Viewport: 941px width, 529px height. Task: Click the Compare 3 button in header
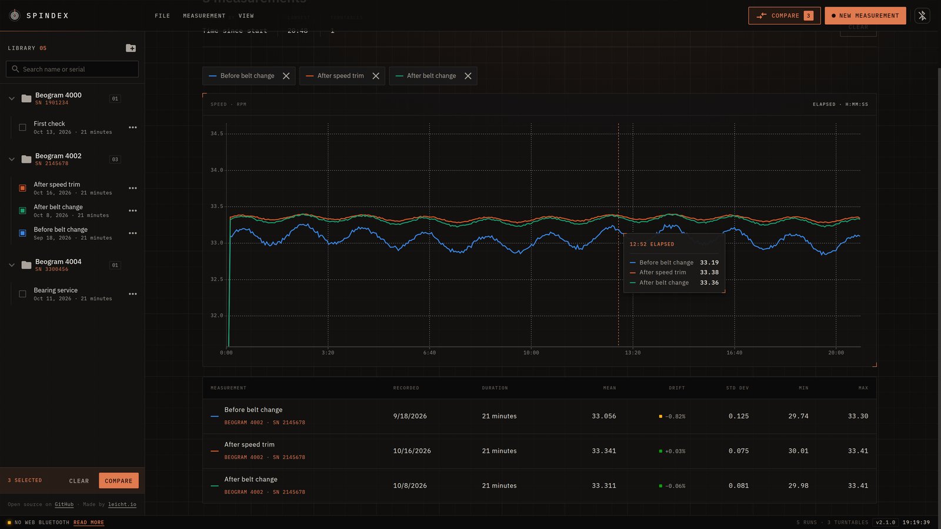784,16
